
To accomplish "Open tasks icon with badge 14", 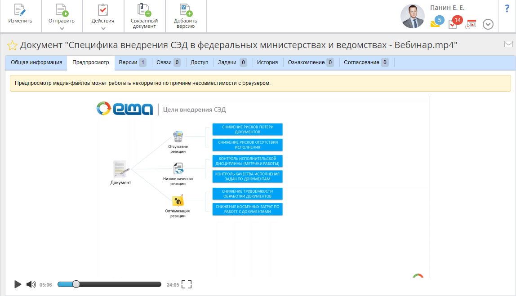I will (x=455, y=22).
